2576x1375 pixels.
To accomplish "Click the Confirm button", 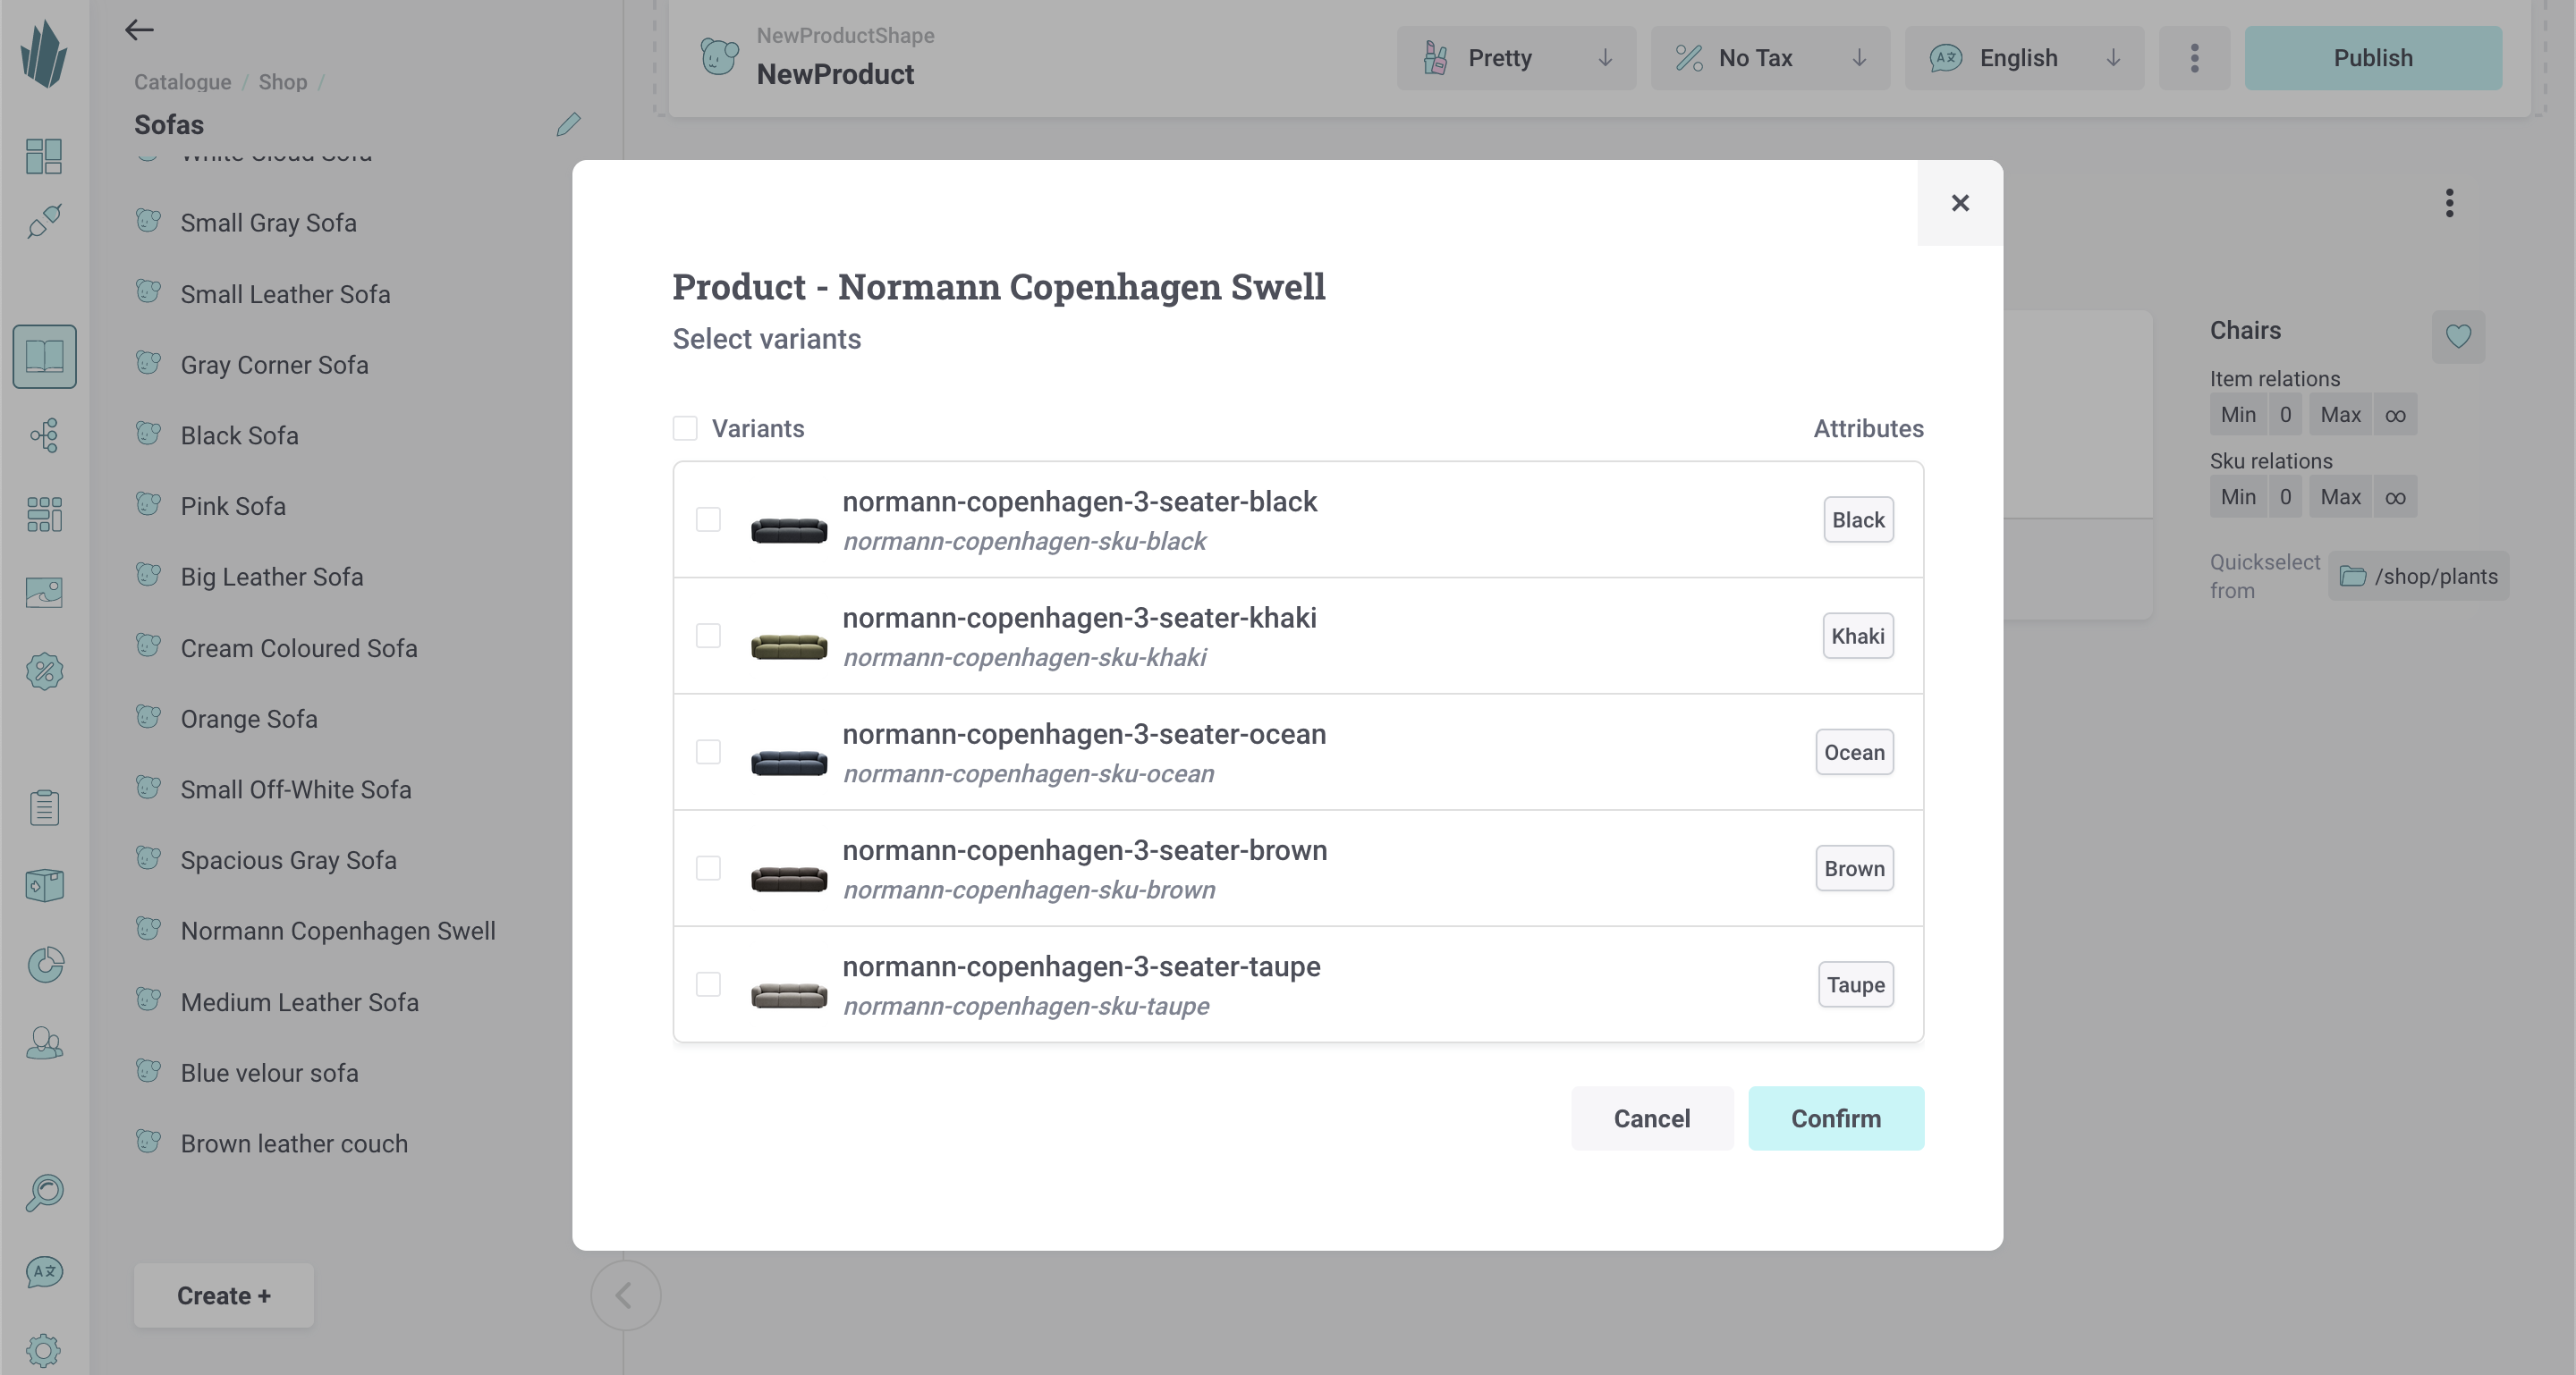I will (1836, 1118).
